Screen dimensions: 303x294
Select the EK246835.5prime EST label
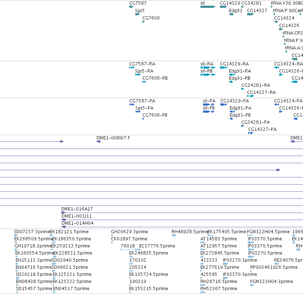[x=148, y=253]
